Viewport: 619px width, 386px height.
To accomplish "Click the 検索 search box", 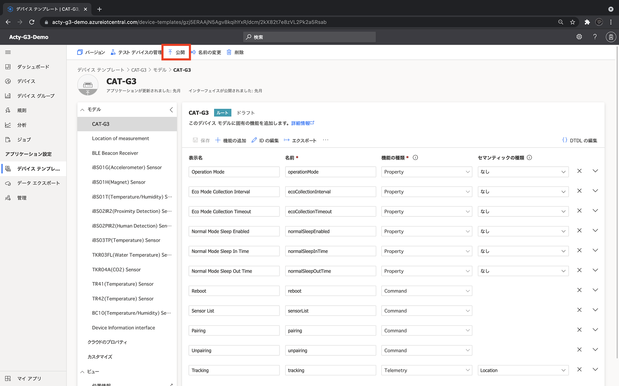I will (309, 37).
